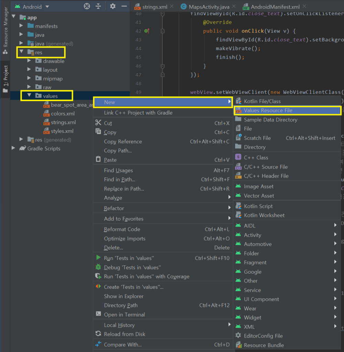Image resolution: width=344 pixels, height=352 pixels.
Task: Expand the manifests folder
Action: [x=21, y=26]
